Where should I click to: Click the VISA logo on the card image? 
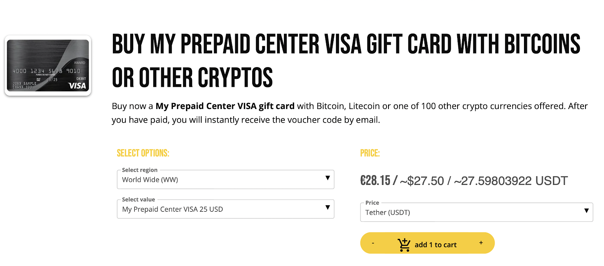click(x=77, y=86)
